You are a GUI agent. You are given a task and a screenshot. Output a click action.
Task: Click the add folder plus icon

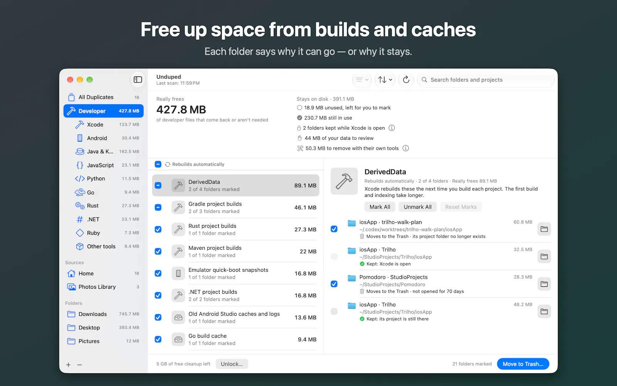tap(68, 365)
